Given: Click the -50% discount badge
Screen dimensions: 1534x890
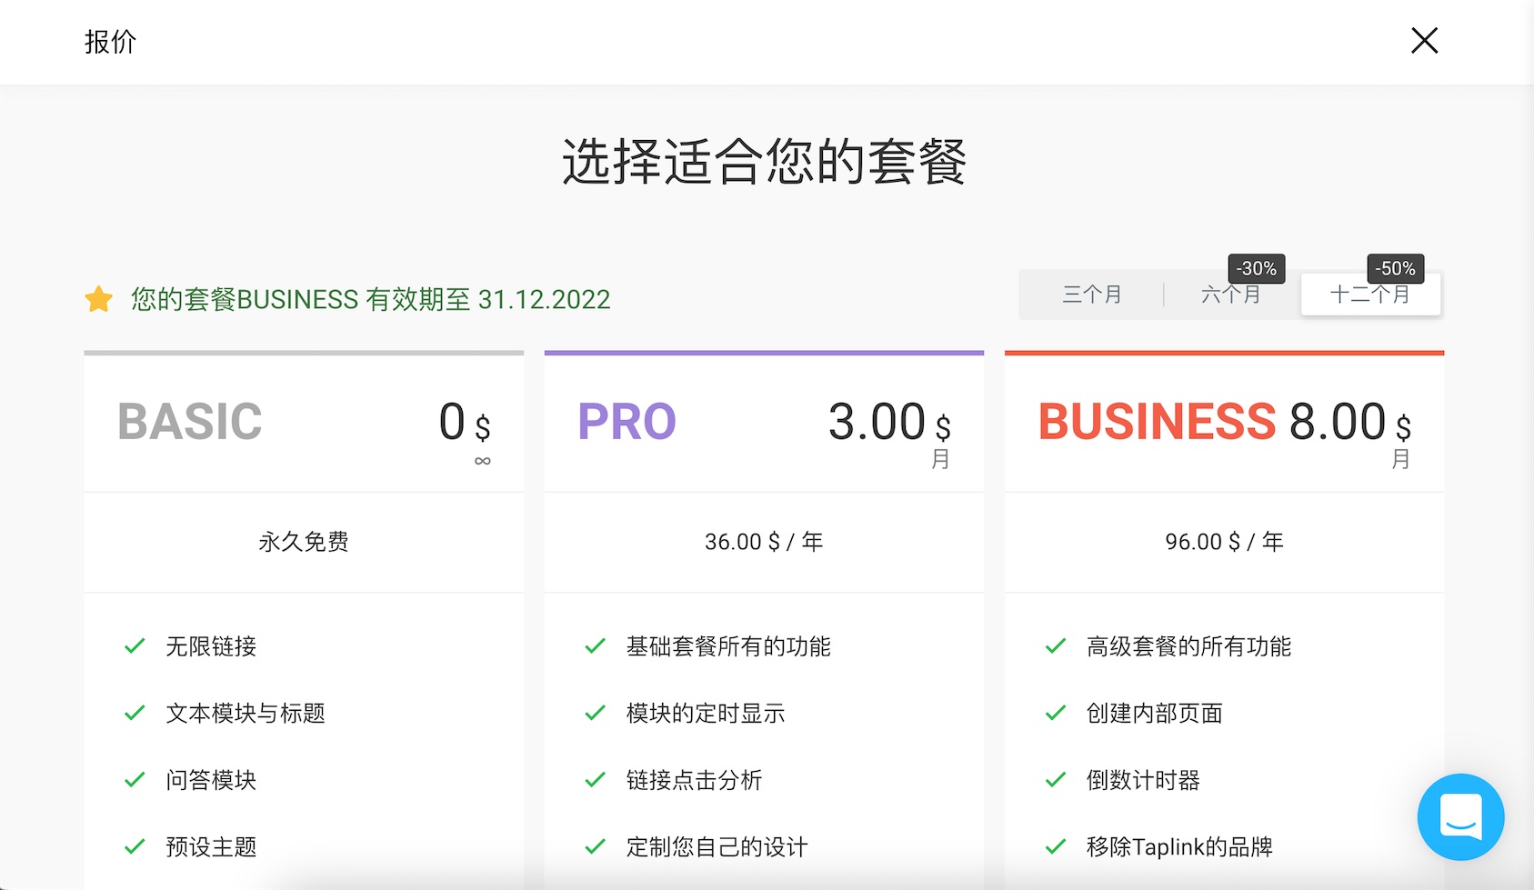Looking at the screenshot, I should click(x=1396, y=268).
